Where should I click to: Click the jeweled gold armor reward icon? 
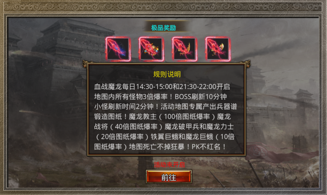[x=151, y=49]
